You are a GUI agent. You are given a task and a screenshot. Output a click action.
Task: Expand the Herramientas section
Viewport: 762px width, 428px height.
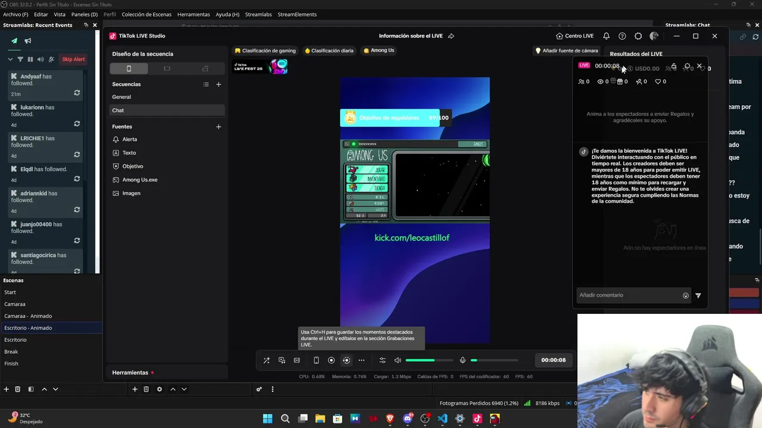[x=167, y=373]
